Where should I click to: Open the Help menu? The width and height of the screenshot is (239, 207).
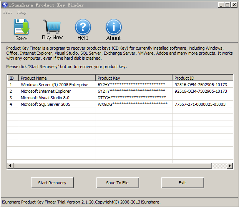click(22, 12)
